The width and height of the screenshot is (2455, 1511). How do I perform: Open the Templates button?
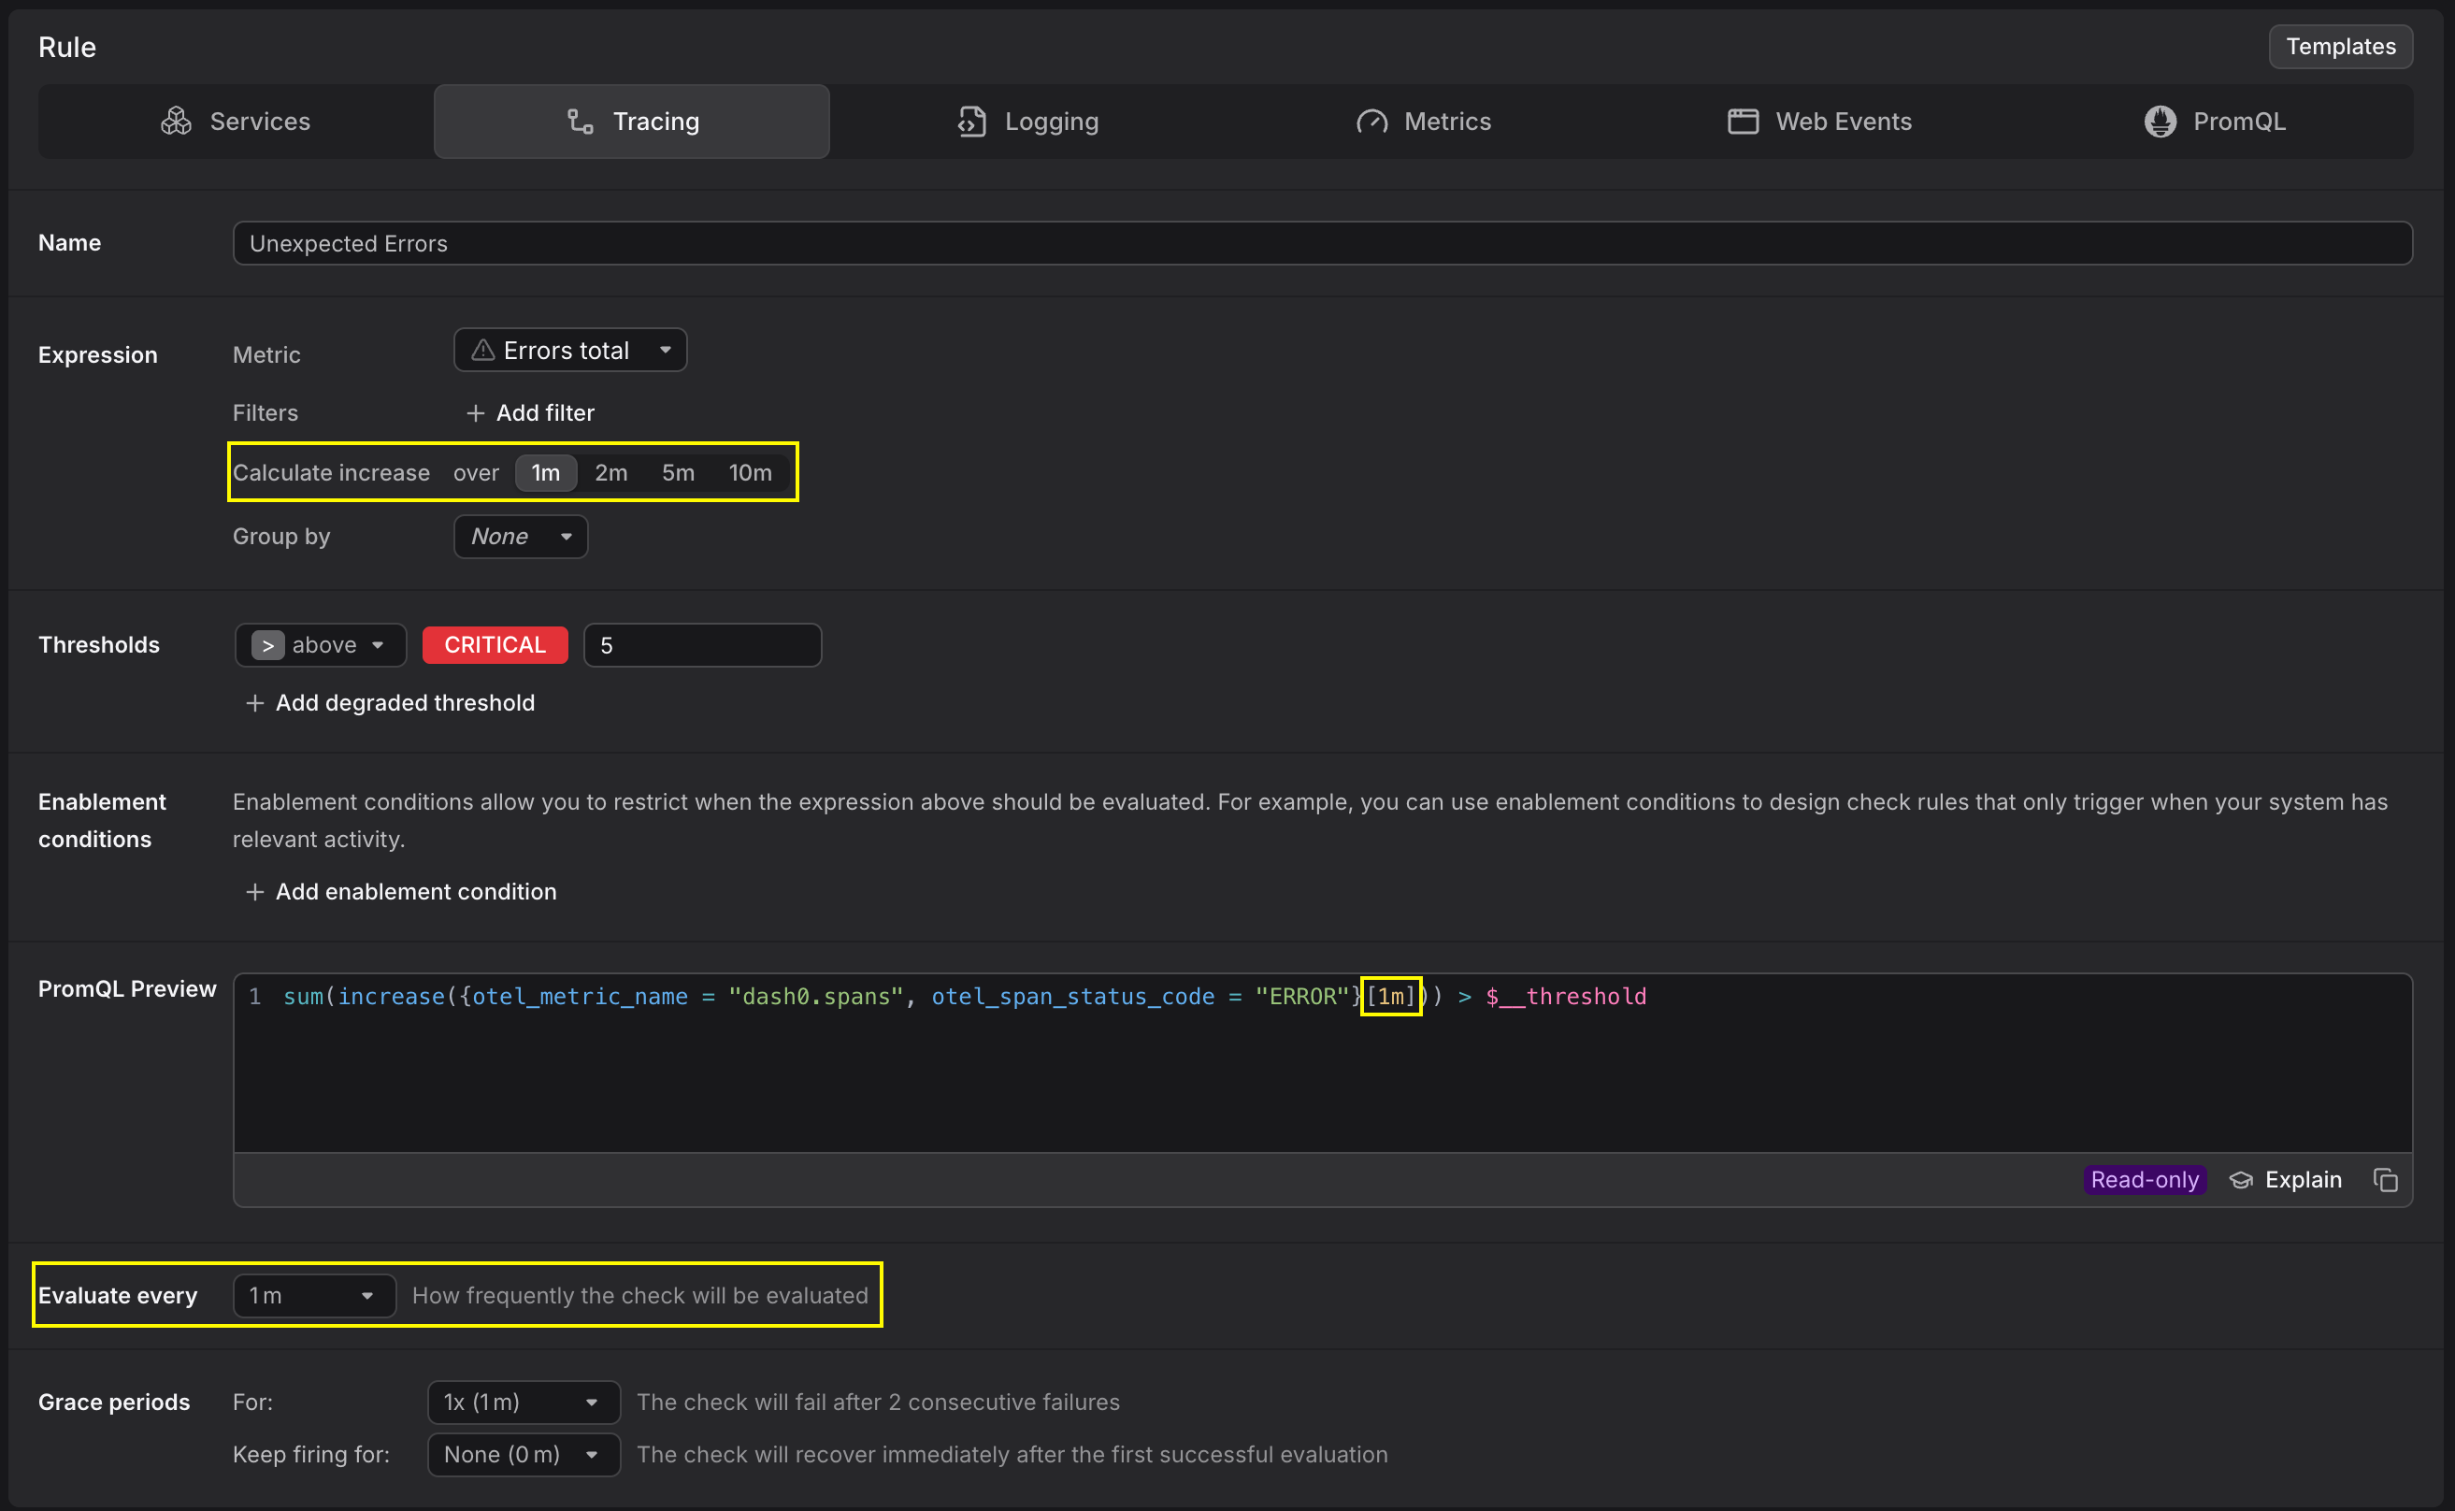click(2340, 47)
